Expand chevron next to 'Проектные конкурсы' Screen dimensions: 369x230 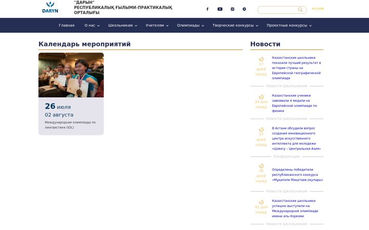tap(311, 26)
